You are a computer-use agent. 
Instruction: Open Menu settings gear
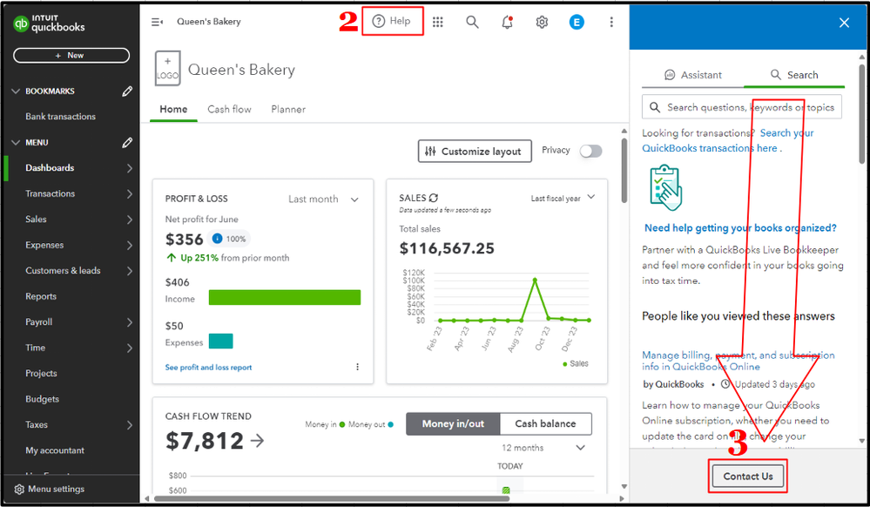19,490
